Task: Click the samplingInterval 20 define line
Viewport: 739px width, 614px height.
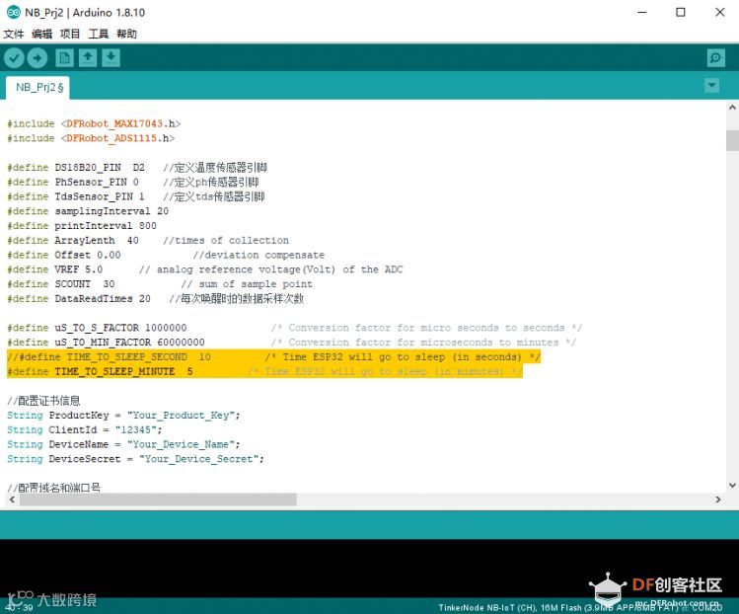Action: pos(88,211)
